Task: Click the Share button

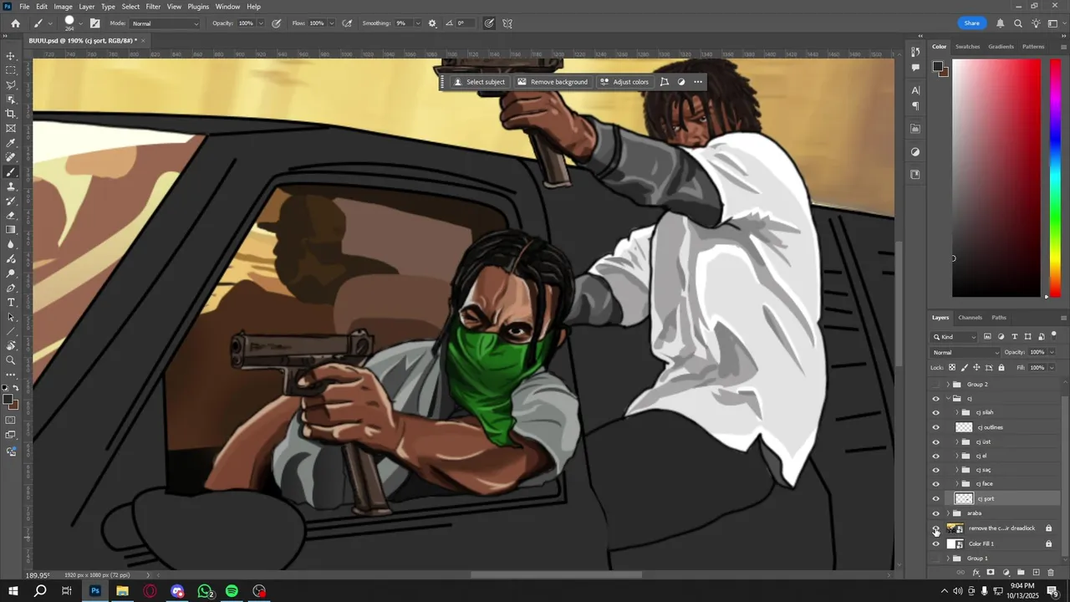Action: point(971,23)
